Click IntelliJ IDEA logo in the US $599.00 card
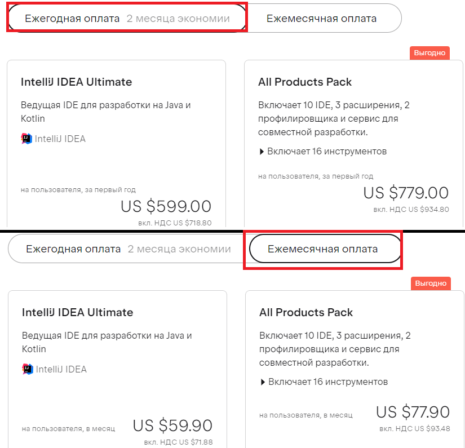 coord(26,139)
